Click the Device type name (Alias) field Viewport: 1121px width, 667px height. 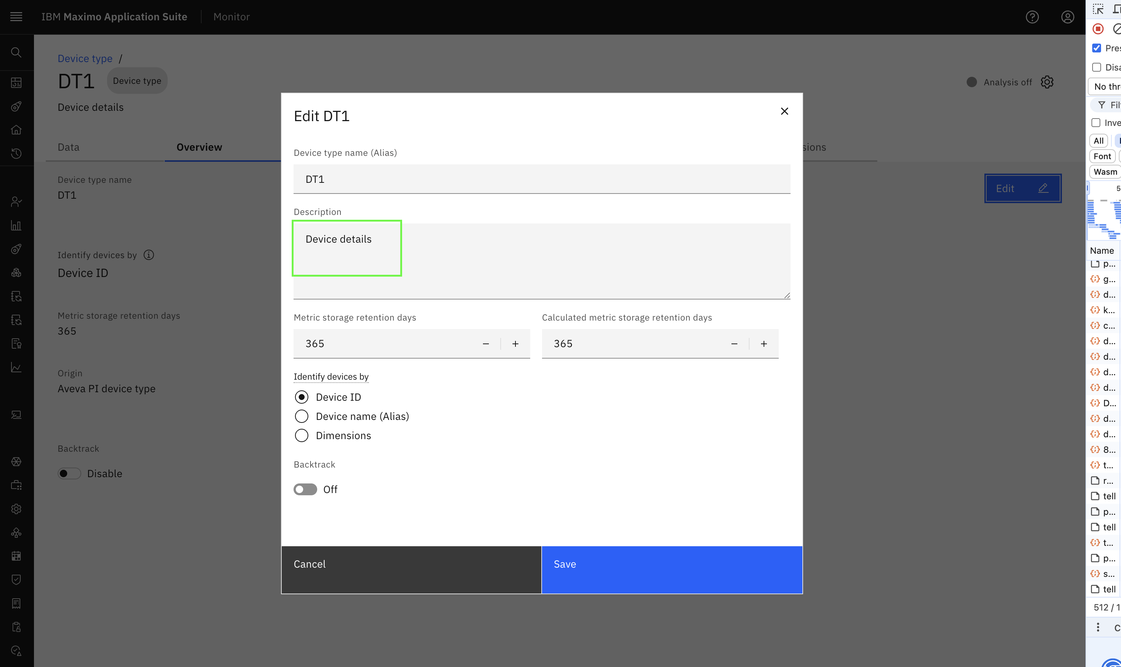click(542, 179)
